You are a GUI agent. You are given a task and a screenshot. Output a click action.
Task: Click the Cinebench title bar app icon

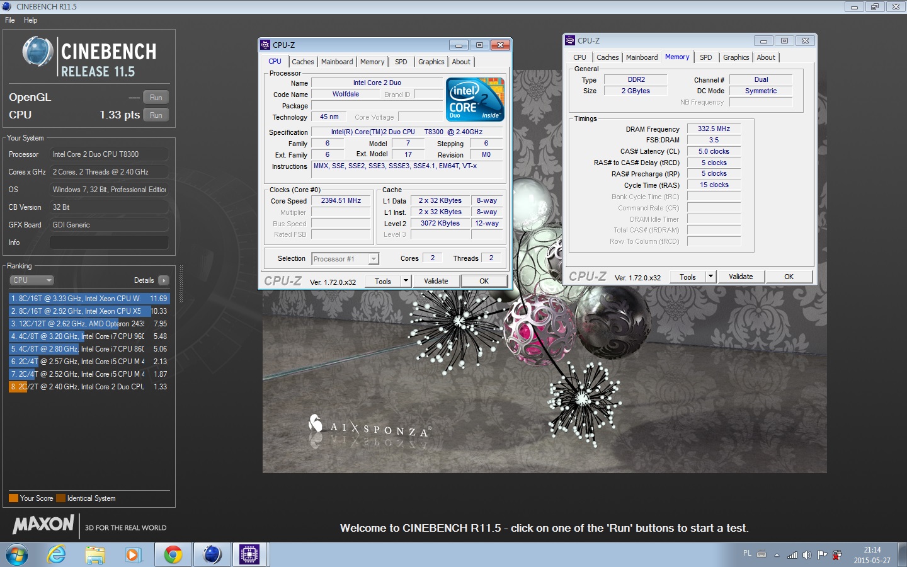click(x=7, y=6)
